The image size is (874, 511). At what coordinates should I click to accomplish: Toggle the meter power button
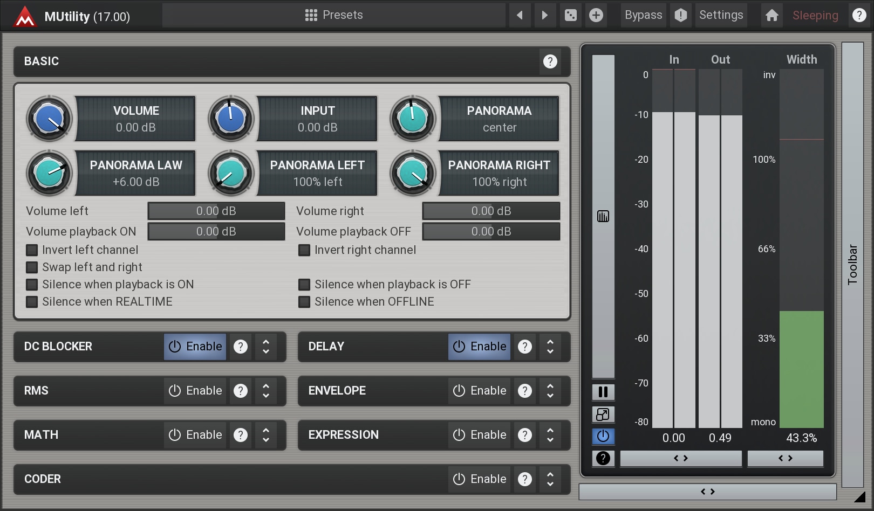[603, 436]
